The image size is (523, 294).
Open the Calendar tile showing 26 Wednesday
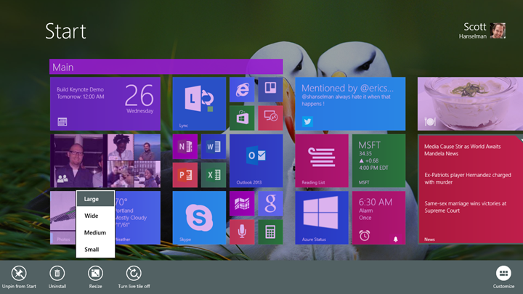click(x=105, y=104)
